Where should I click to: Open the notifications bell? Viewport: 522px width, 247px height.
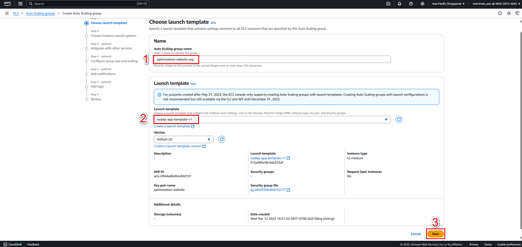399,4
